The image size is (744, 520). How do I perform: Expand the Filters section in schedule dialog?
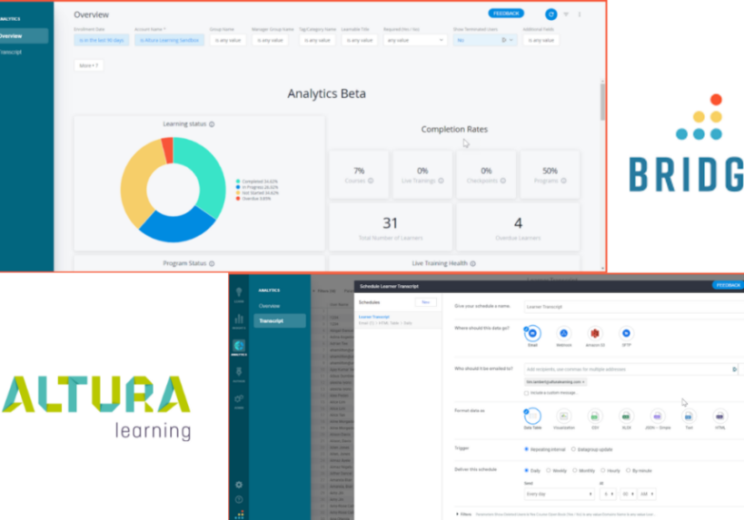tap(463, 514)
